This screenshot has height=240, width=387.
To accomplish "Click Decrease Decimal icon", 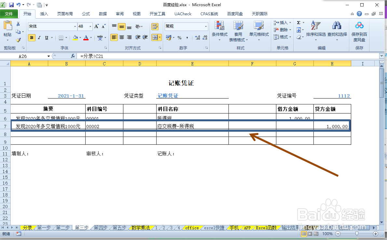I will [205, 38].
